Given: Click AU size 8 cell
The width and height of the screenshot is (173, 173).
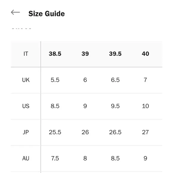Looking at the screenshot, I should click(x=85, y=158).
